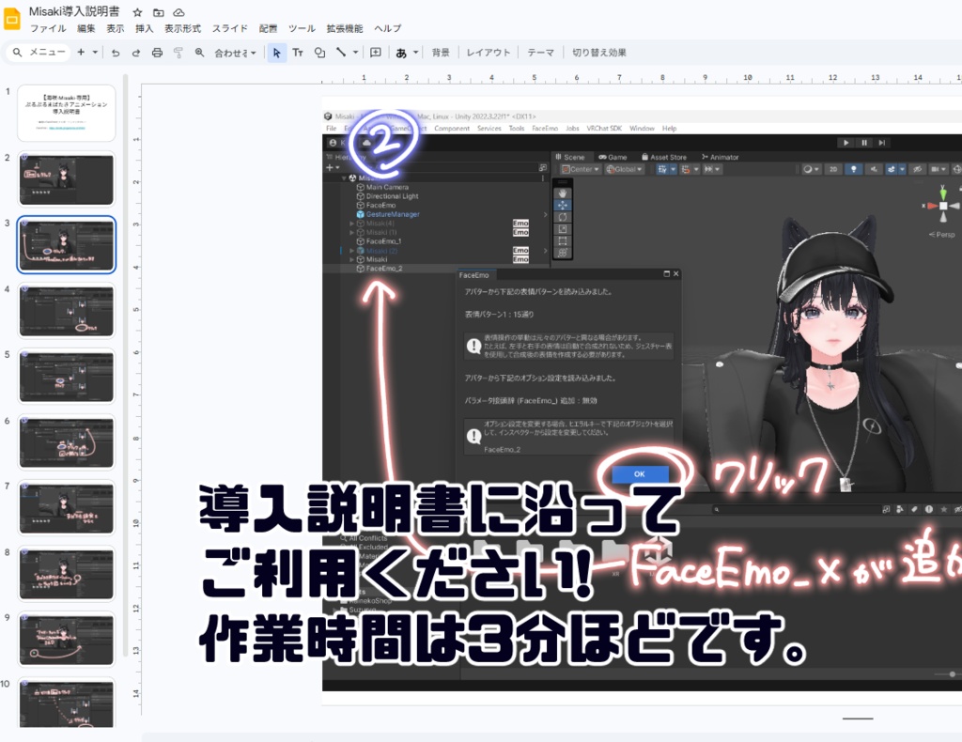The width and height of the screenshot is (962, 742).
Task: Click the メニュー search box
Action: [39, 52]
